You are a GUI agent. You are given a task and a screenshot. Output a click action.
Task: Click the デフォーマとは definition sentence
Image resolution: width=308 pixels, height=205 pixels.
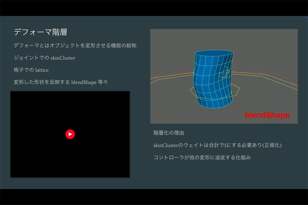[75, 46]
